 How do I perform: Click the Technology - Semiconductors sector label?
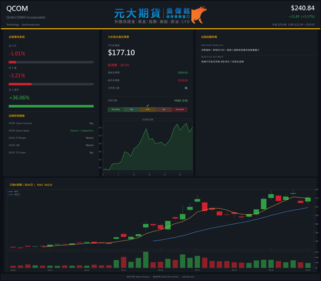click(23, 24)
